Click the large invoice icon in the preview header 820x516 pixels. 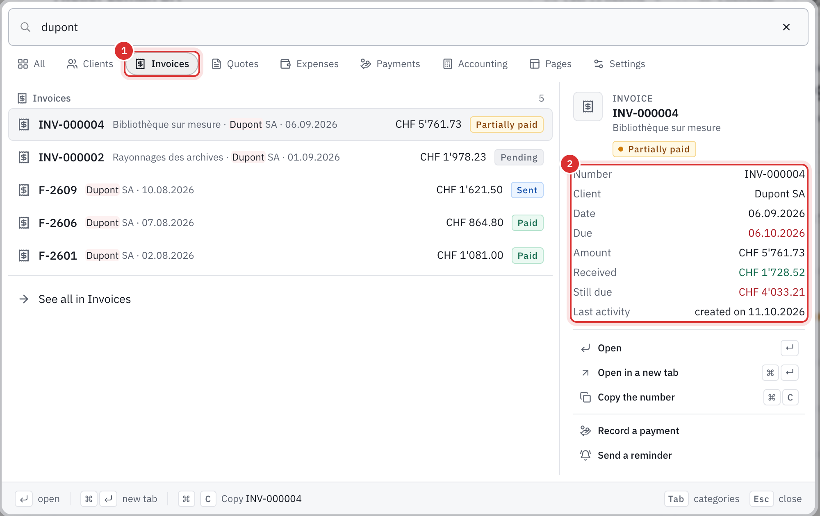tap(588, 106)
